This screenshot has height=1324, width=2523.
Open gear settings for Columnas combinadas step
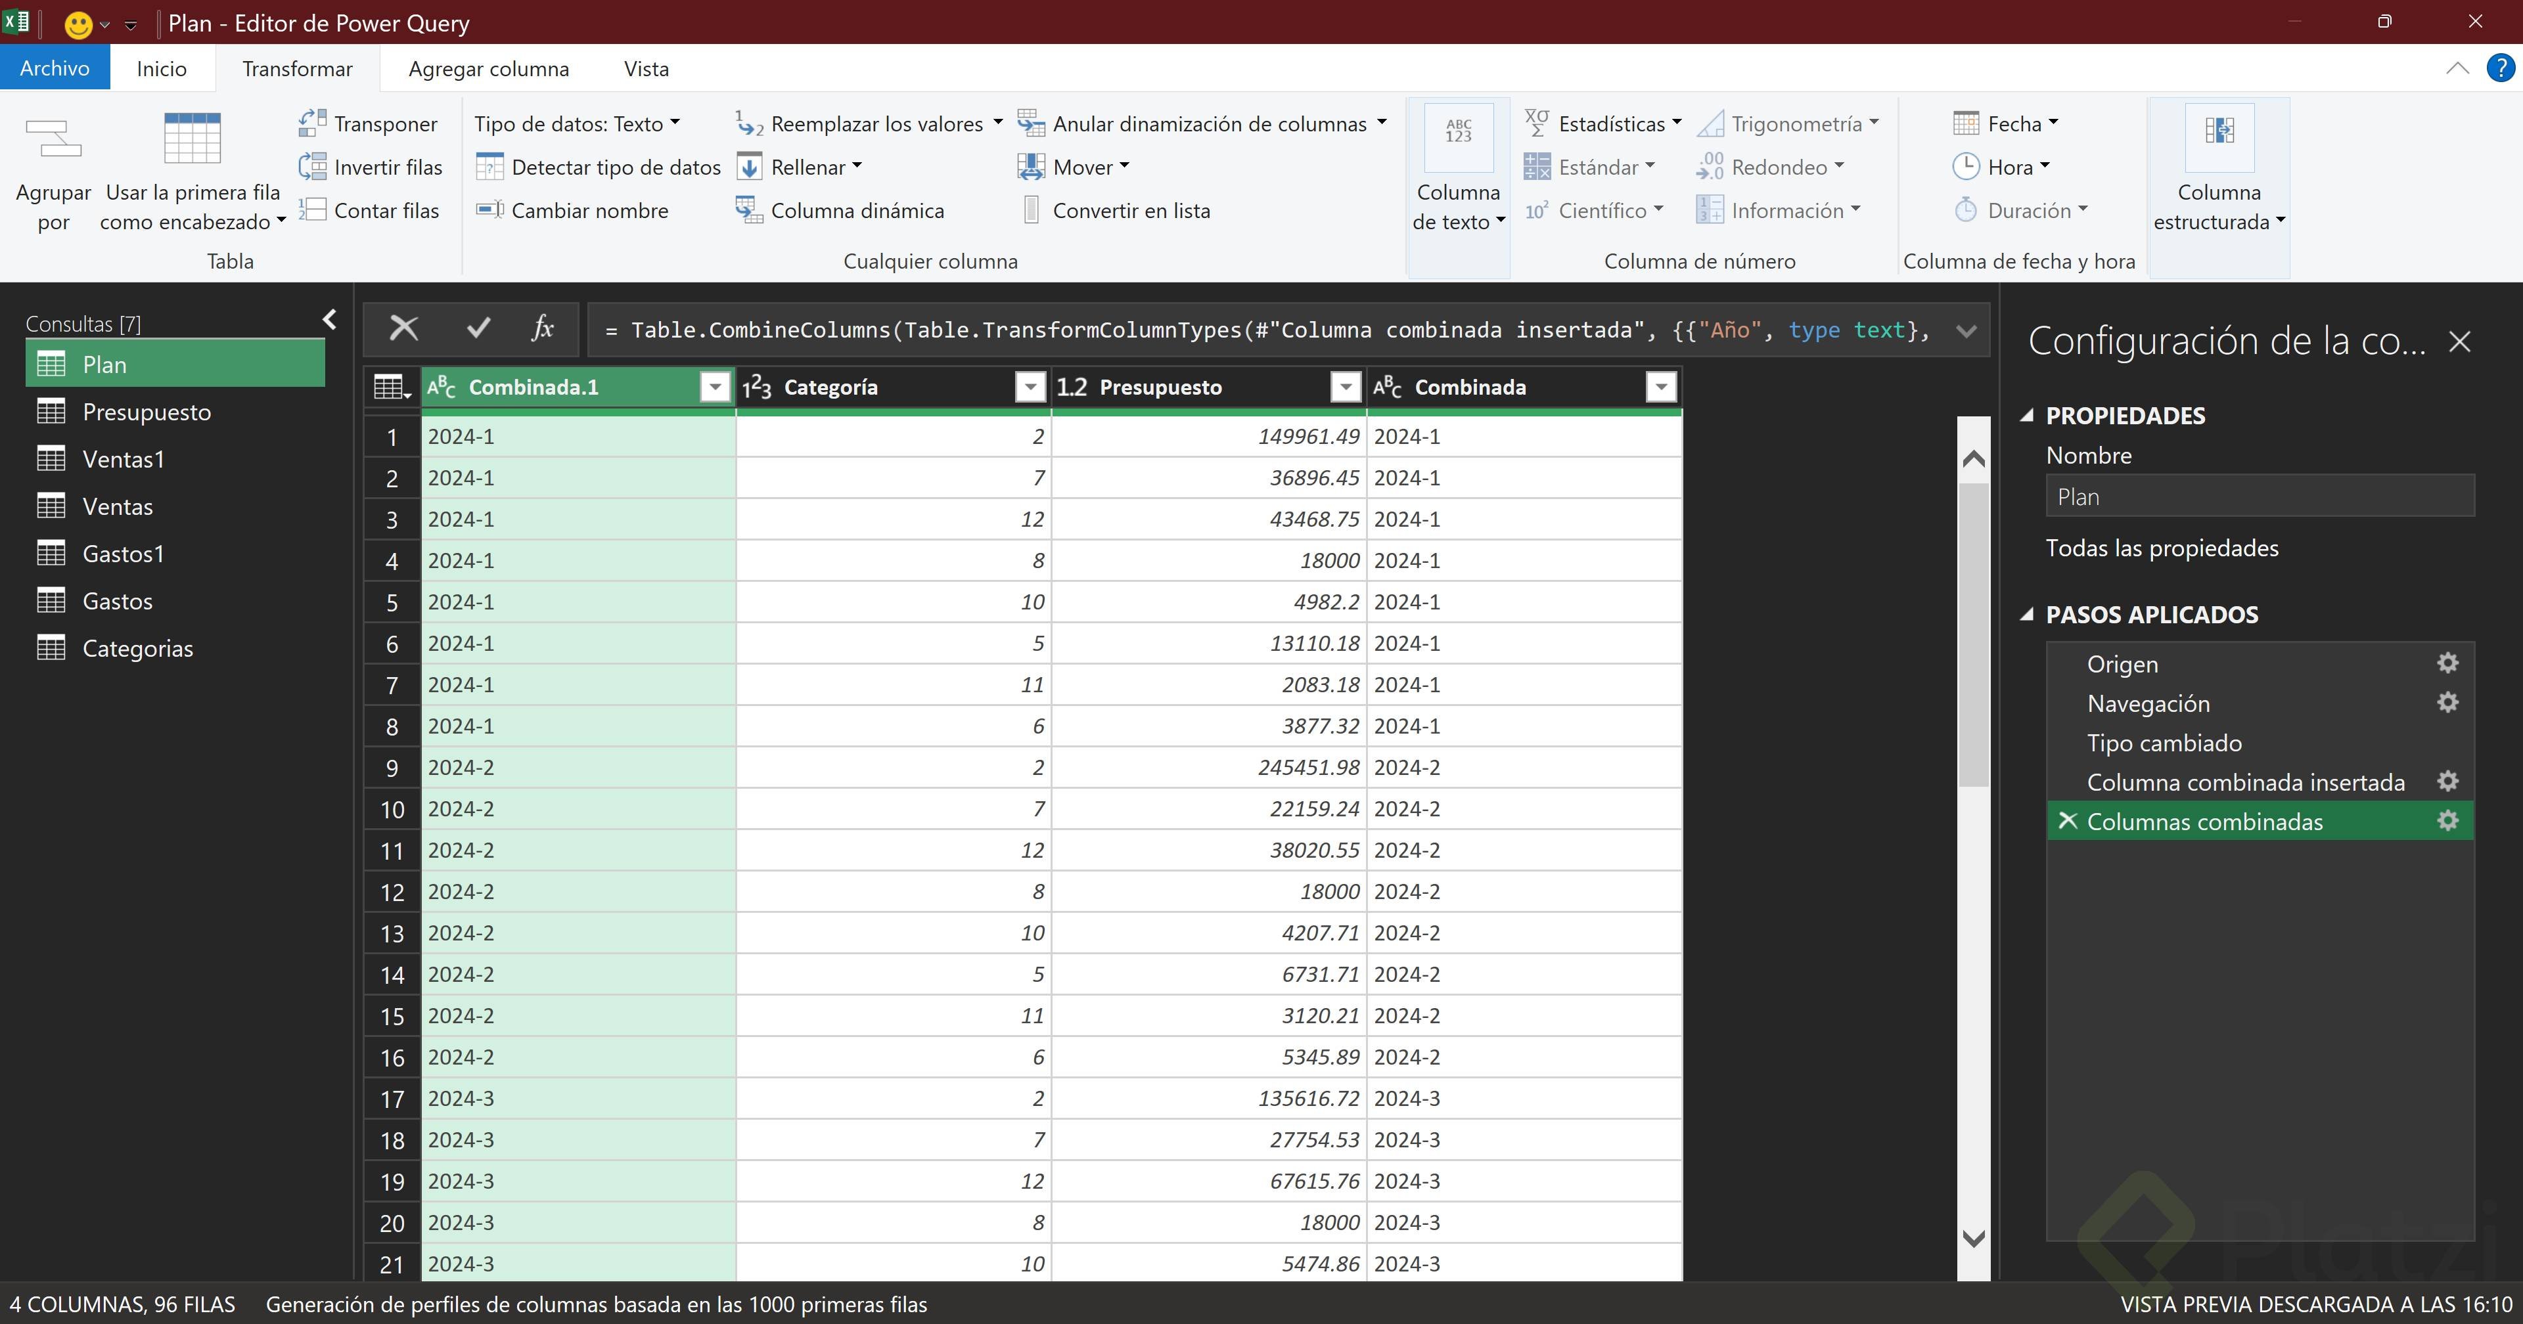tap(2447, 821)
